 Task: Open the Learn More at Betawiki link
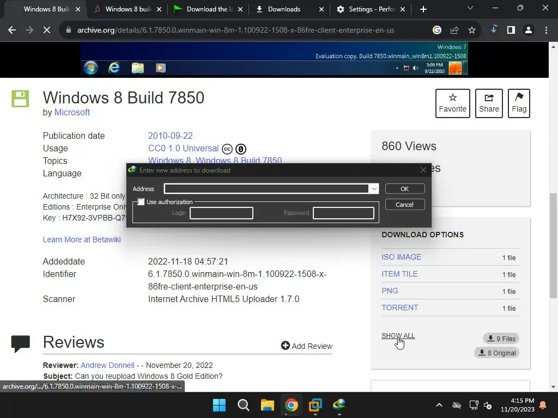click(x=82, y=239)
